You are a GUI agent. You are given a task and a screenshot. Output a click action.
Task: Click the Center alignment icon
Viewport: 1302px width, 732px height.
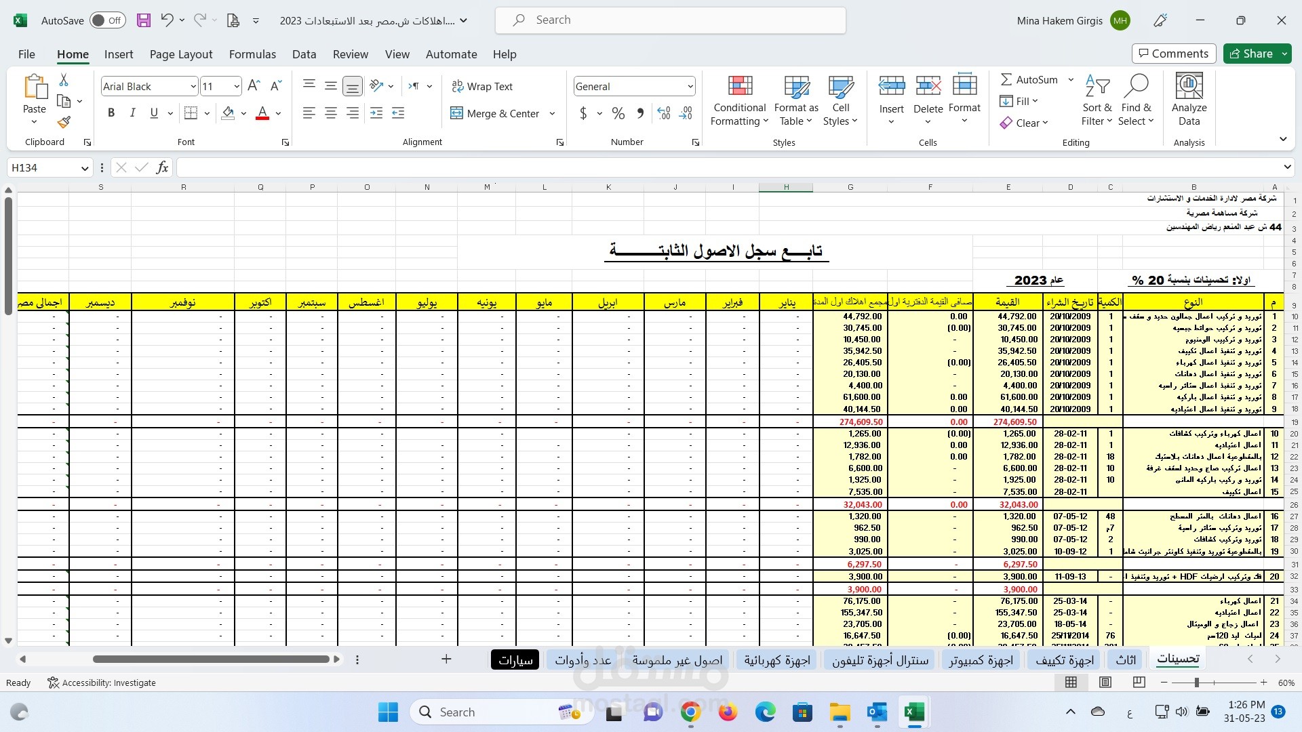coord(331,113)
